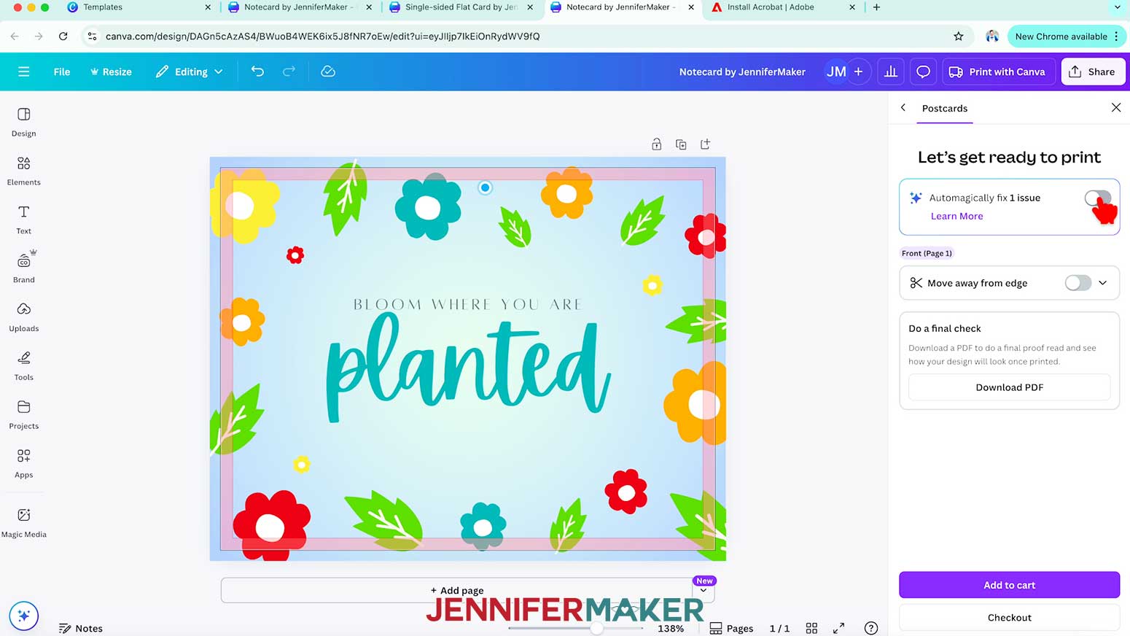
Task: Add new page icon above canvas
Action: tap(705, 144)
